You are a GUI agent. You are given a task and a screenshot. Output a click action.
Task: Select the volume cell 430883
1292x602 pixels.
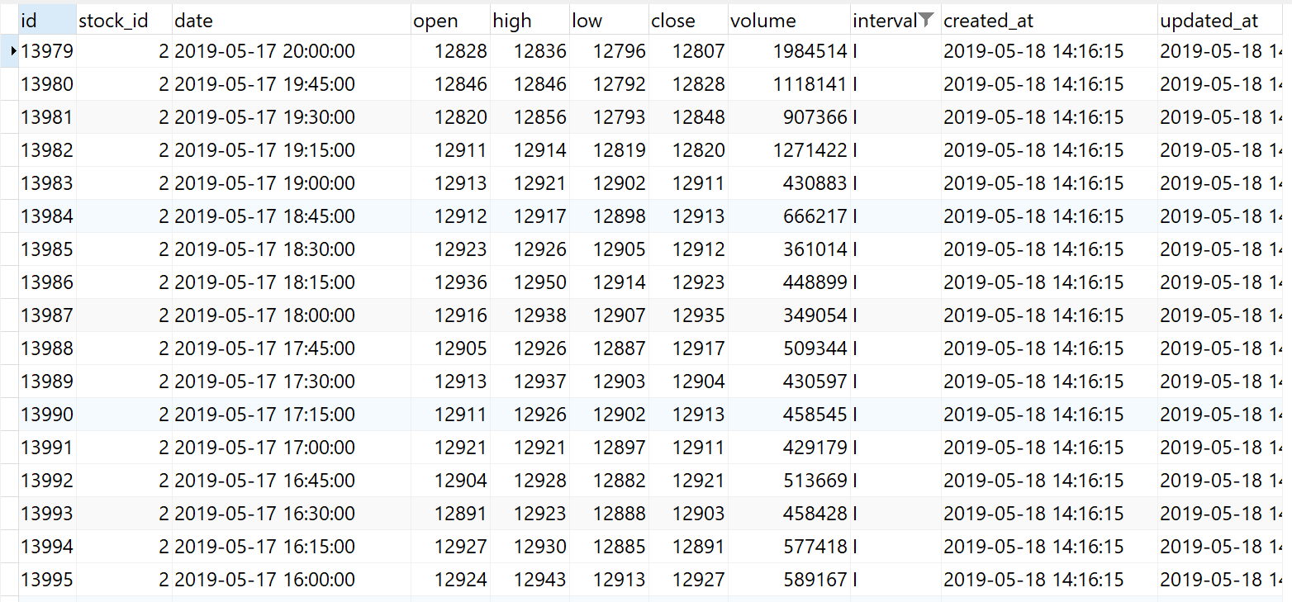click(789, 183)
